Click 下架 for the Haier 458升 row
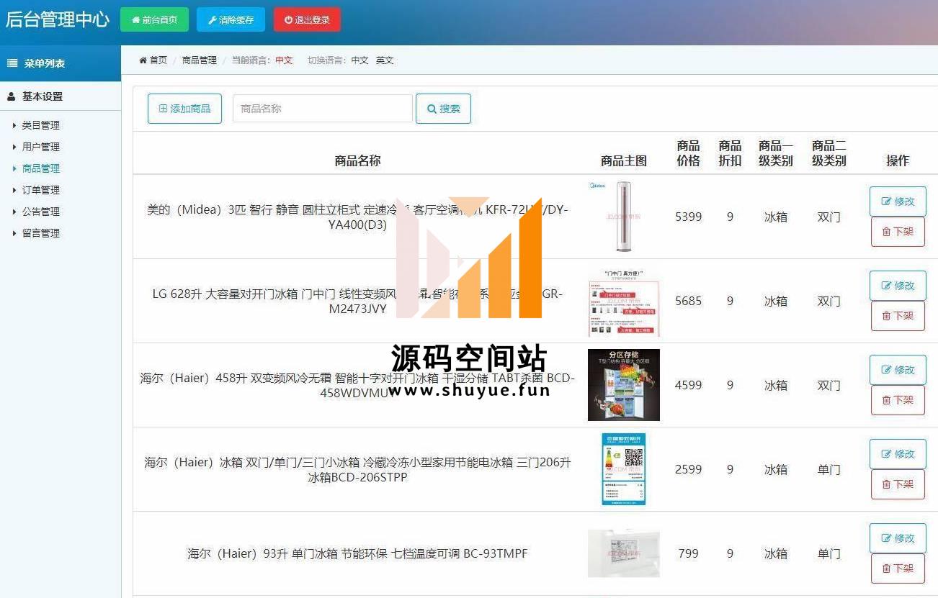The image size is (938, 598). 898,400
